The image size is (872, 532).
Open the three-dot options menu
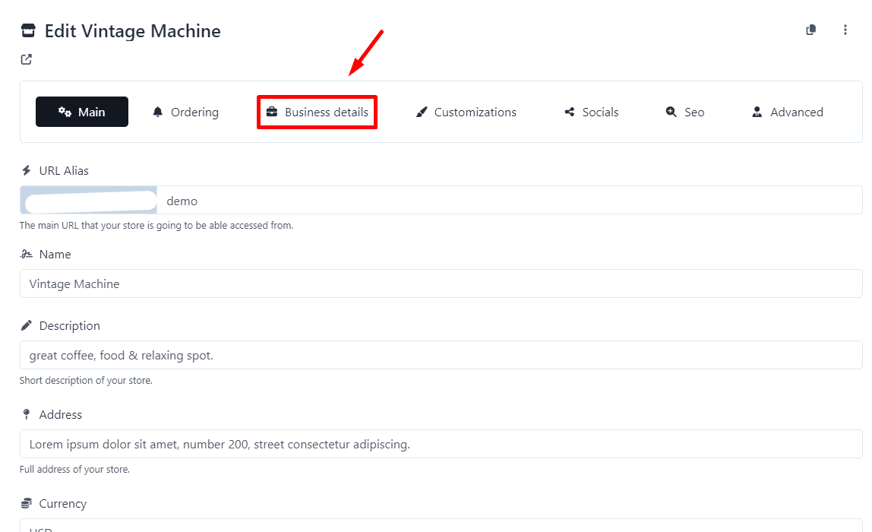click(x=845, y=30)
